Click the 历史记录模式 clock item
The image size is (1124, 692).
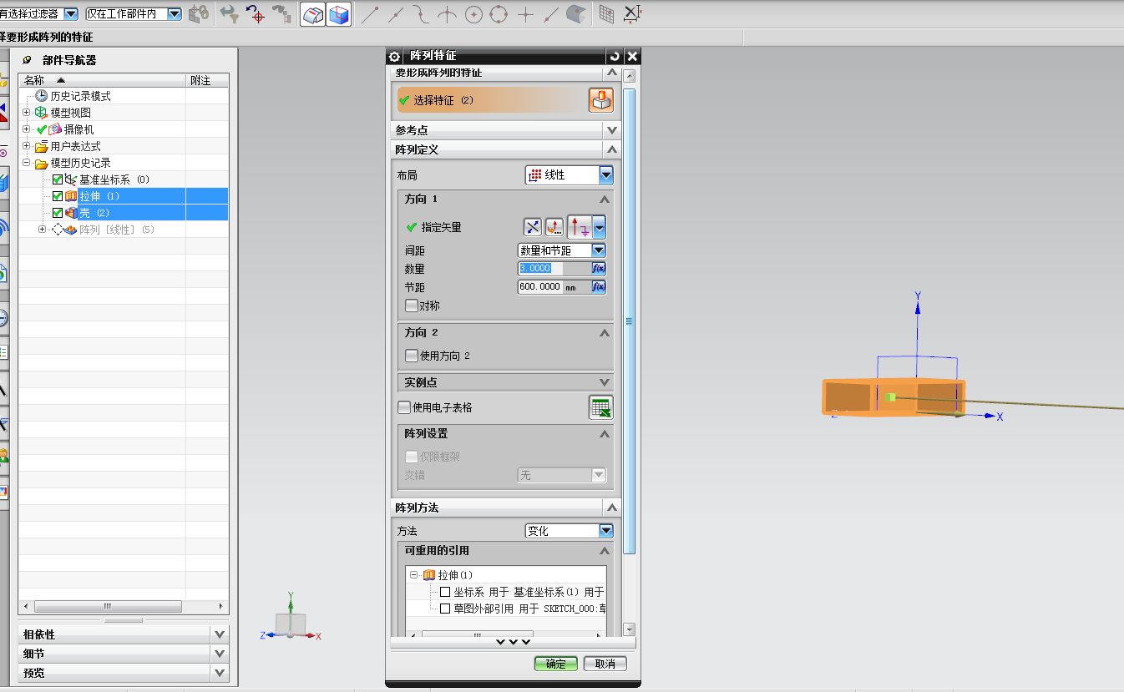(73, 96)
